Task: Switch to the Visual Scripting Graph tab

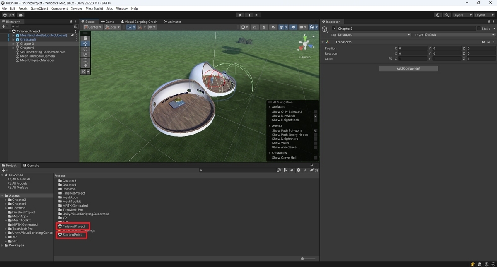Action: click(x=139, y=22)
